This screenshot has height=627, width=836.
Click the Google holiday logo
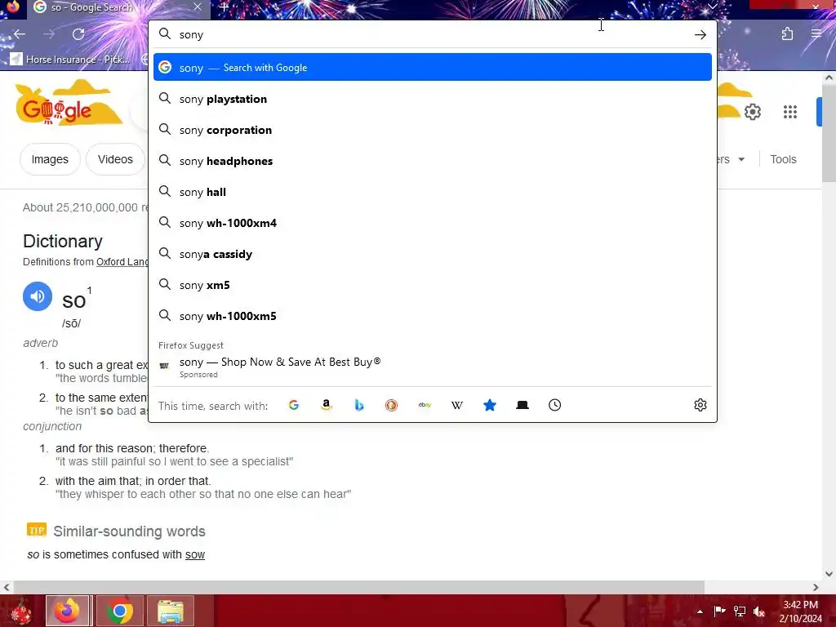(x=69, y=104)
